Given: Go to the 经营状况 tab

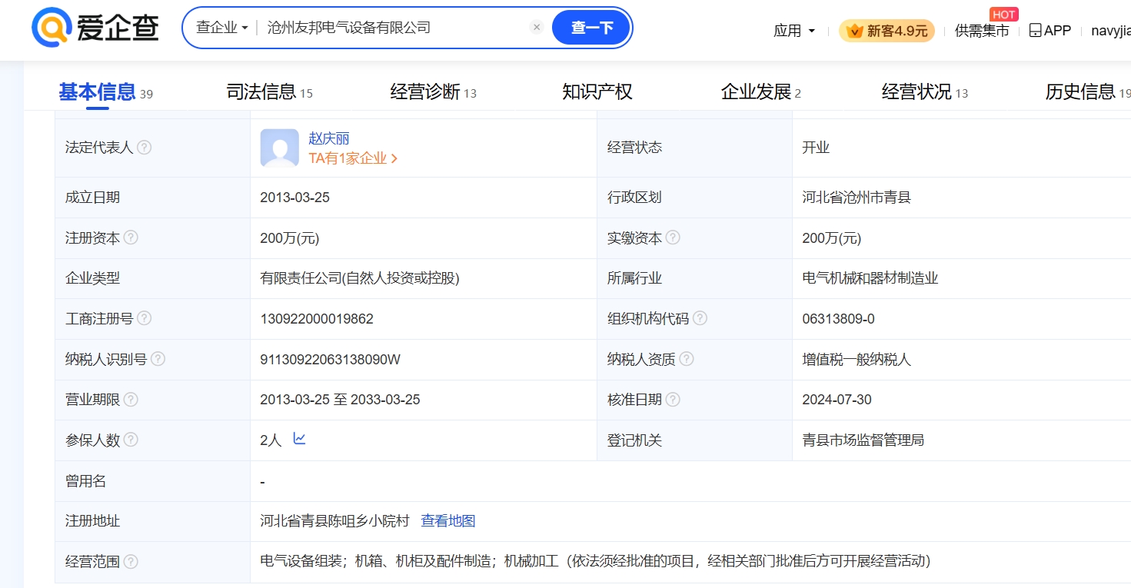Looking at the screenshot, I should [925, 92].
